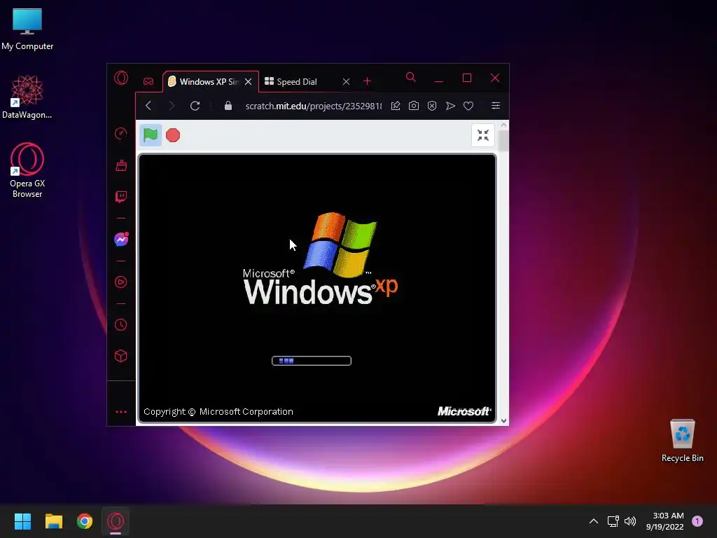
Task: Click the edit/share page icon in address bar
Action: coord(396,106)
